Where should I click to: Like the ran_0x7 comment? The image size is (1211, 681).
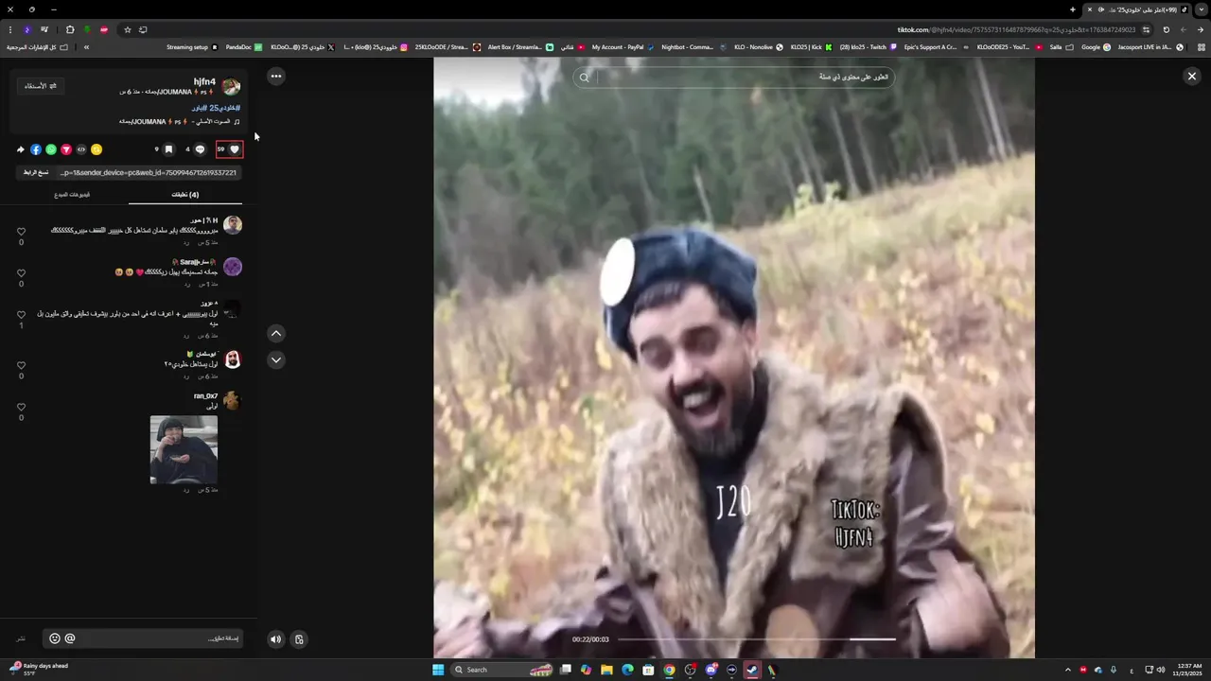[x=21, y=407]
